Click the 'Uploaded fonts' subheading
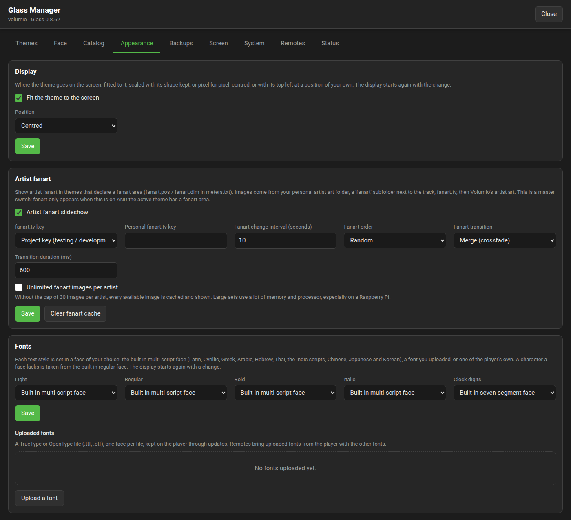Image resolution: width=571 pixels, height=520 pixels. tap(35, 433)
